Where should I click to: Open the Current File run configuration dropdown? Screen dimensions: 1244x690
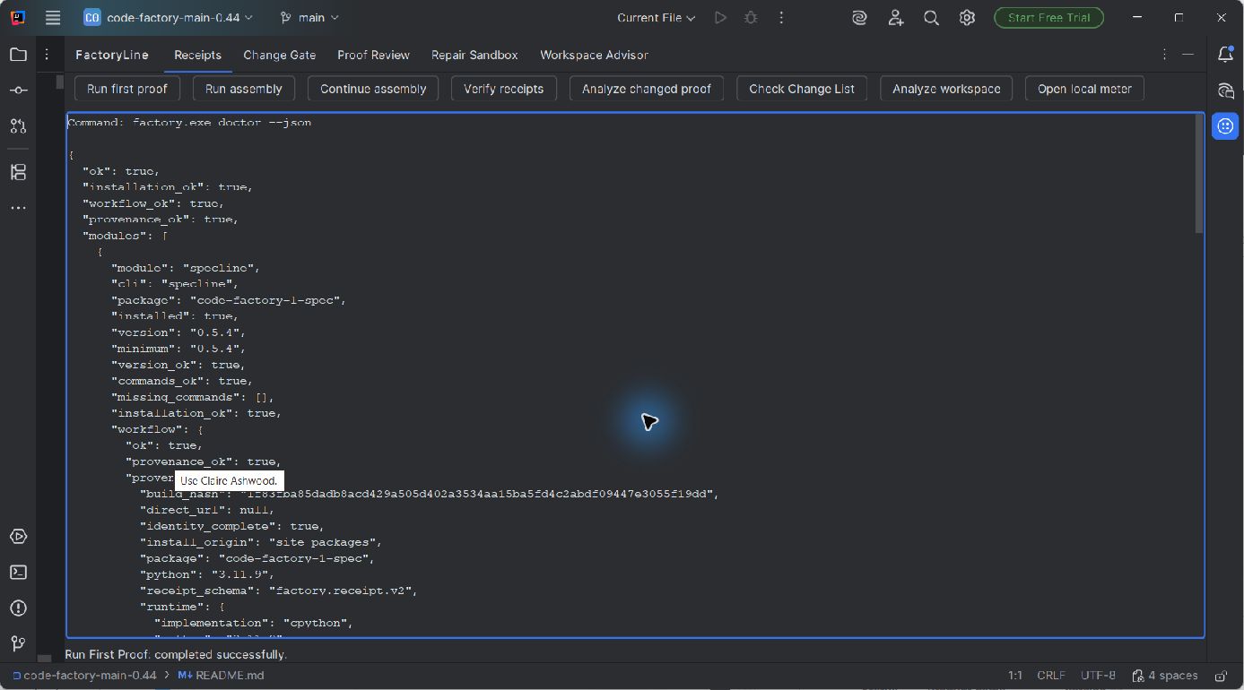coord(657,18)
